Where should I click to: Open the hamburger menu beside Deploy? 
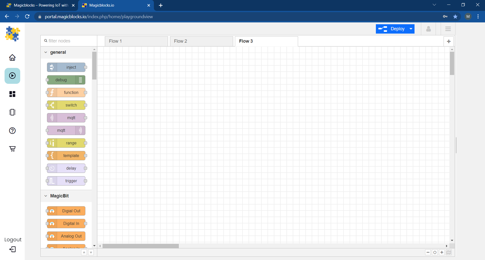448,29
